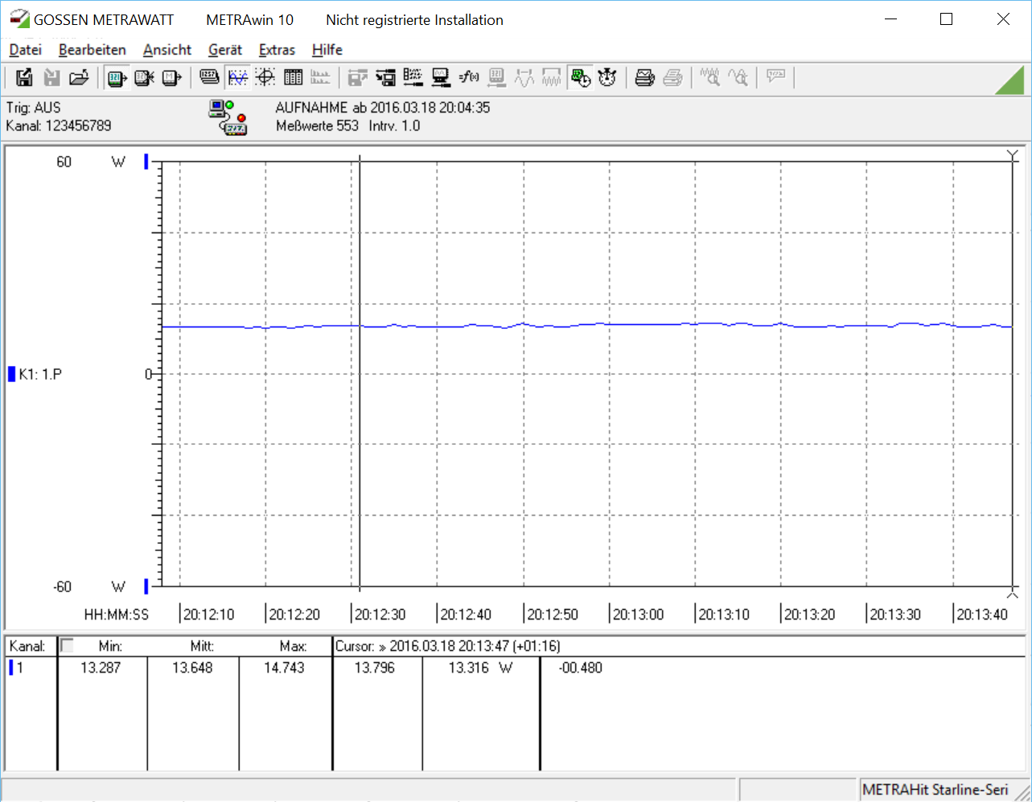
Task: Click the Mitt value 13.648
Action: click(x=192, y=668)
